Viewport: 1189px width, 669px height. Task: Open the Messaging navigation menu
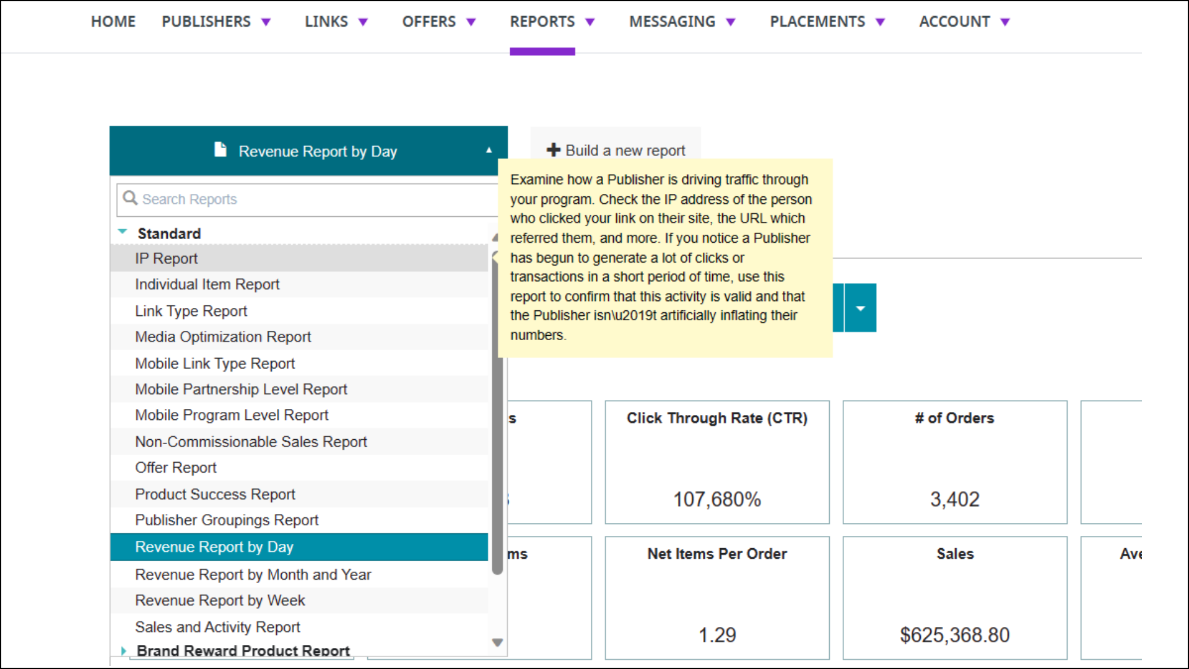pyautogui.click(x=672, y=22)
